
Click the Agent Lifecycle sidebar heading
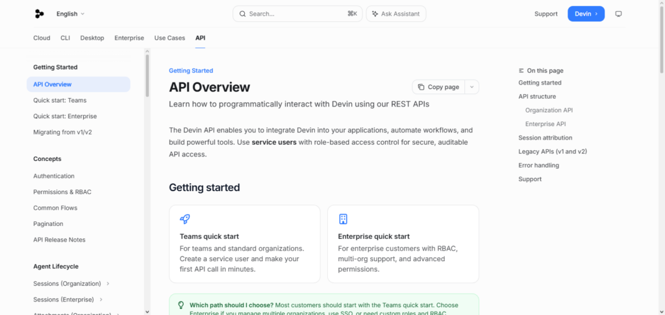pyautogui.click(x=56, y=266)
